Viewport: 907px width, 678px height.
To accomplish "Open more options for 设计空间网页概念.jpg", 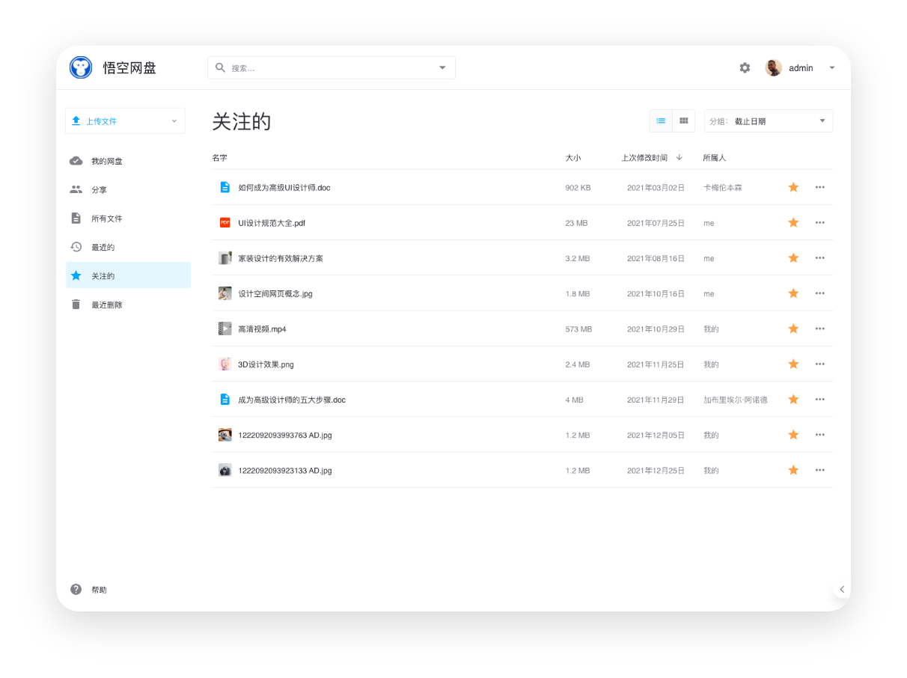I will (x=820, y=293).
